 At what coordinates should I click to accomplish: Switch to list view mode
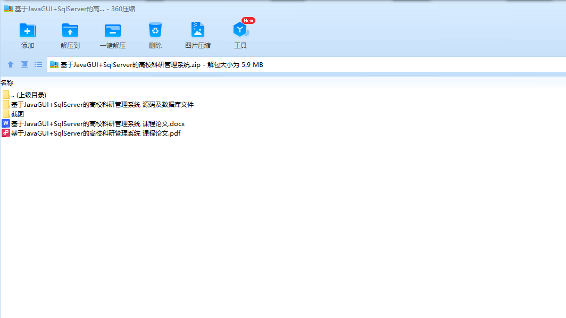[38, 65]
